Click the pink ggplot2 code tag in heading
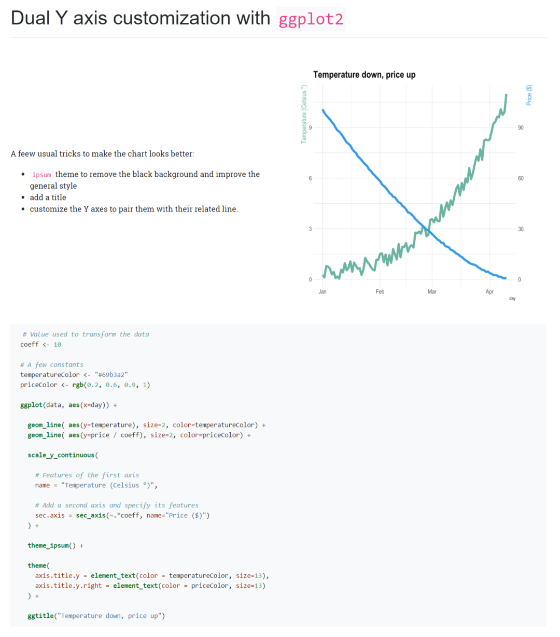The height and width of the screenshot is (637, 560). point(311,19)
